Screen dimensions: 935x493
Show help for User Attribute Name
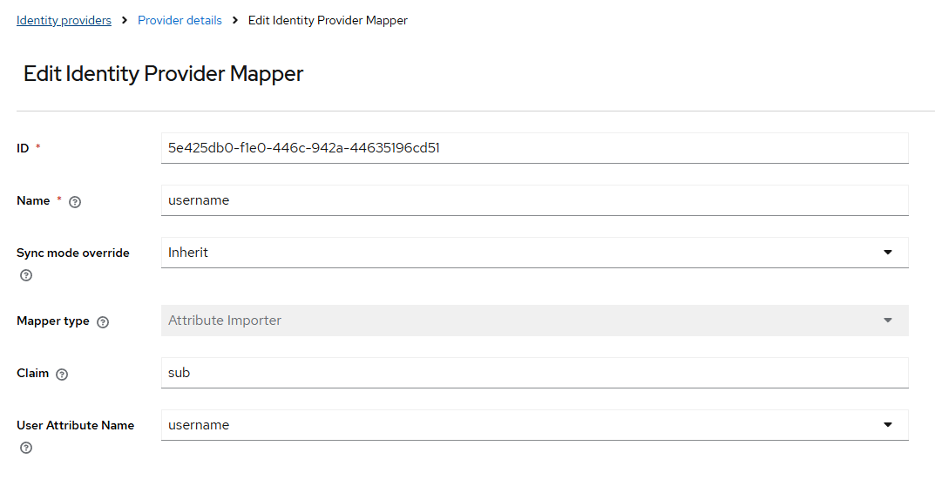26,448
